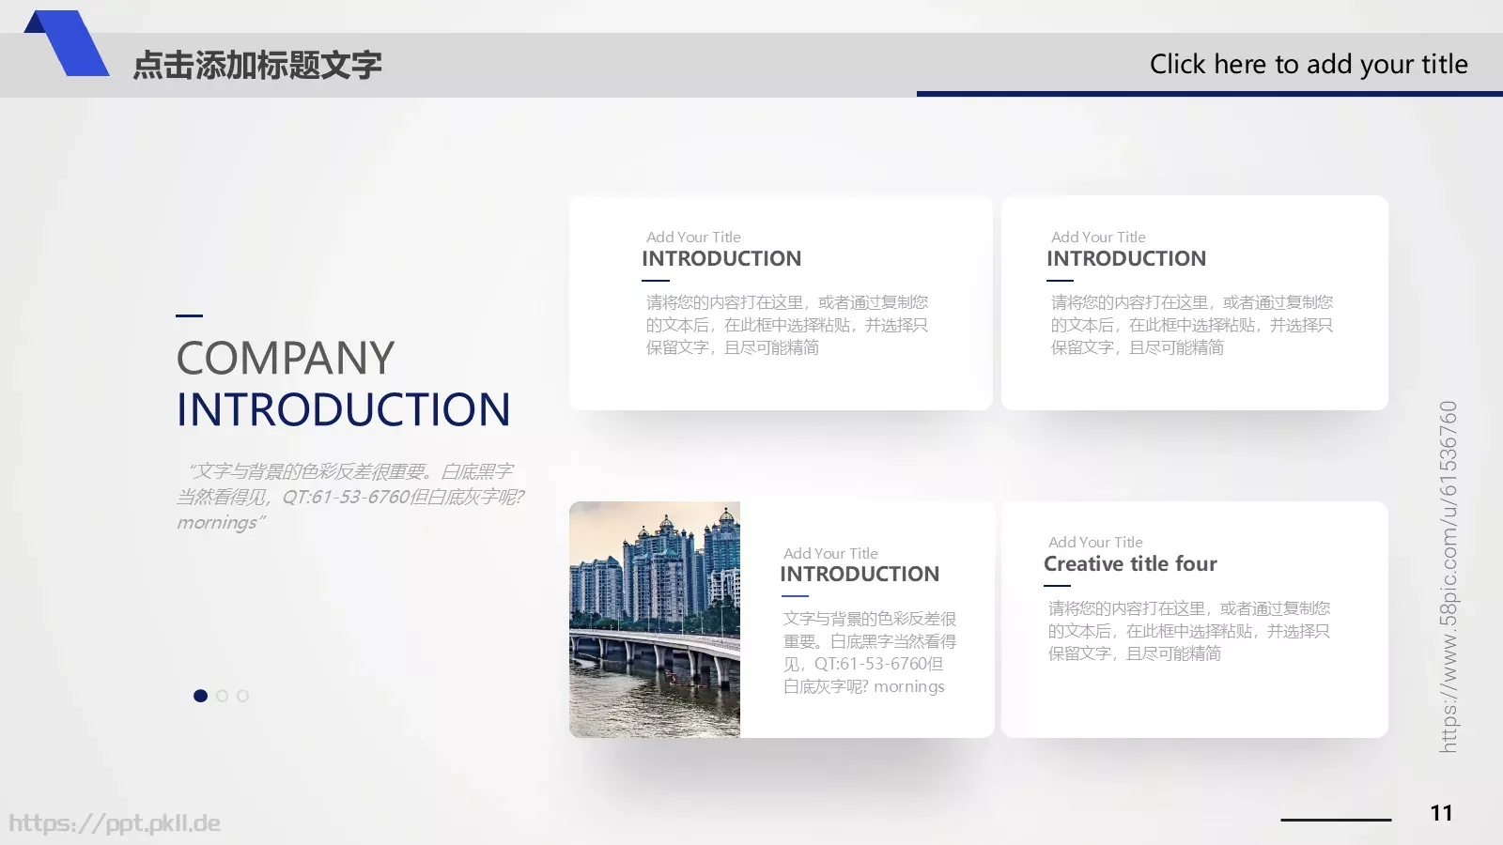Click the blue parallelogram logo icon
Image resolution: width=1503 pixels, height=845 pixels.
point(66,42)
